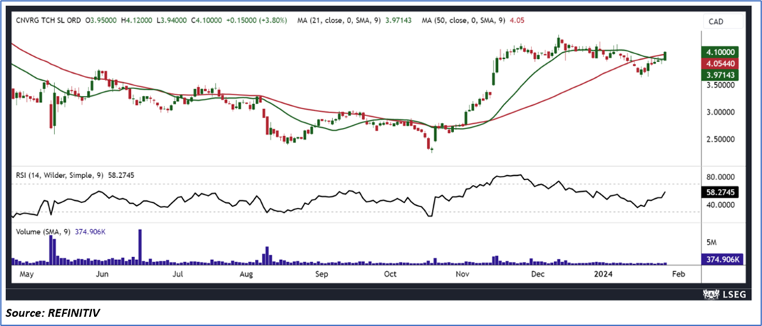Click the Aug label on time axis
762x326 pixels.
click(x=247, y=275)
